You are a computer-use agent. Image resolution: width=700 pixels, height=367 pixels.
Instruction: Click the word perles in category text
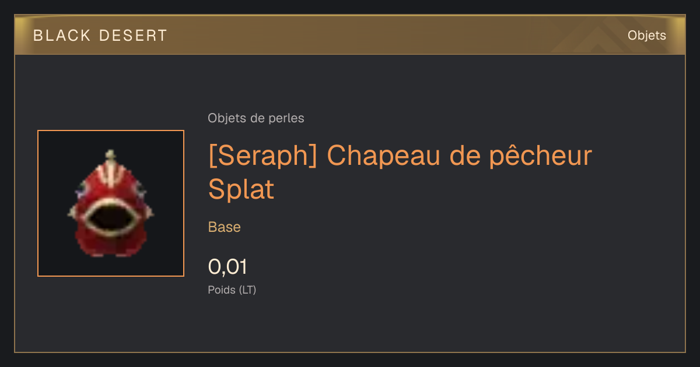tap(286, 118)
